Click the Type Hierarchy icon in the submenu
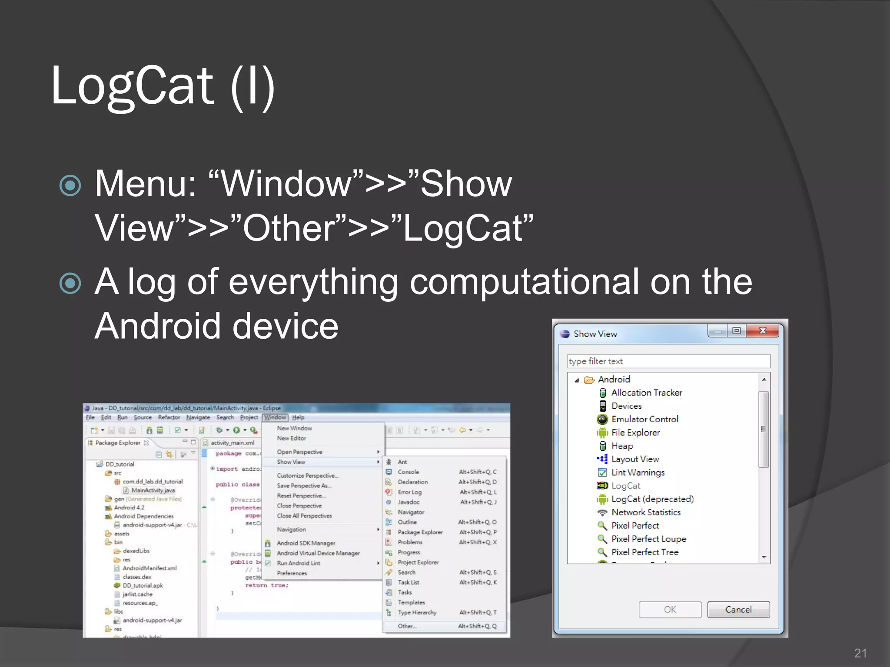The image size is (890, 667). [x=389, y=612]
